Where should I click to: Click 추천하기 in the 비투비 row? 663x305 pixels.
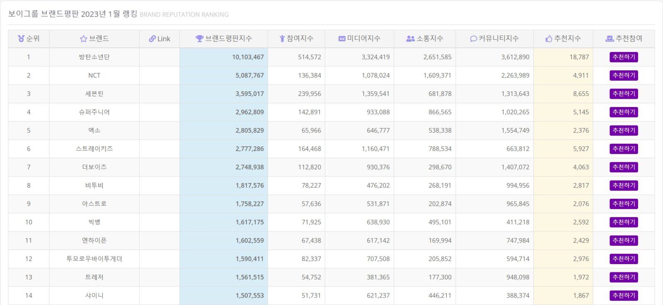pyautogui.click(x=624, y=186)
